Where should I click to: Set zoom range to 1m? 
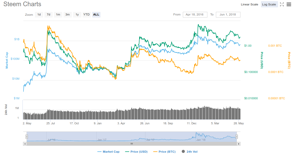coord(58,15)
